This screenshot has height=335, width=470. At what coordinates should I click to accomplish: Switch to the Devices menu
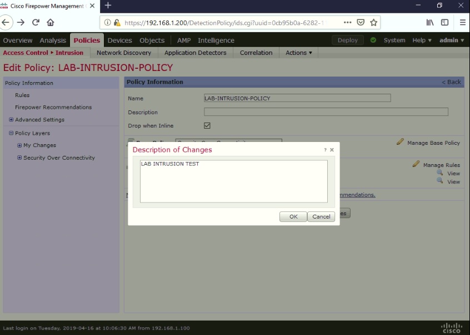coord(121,40)
